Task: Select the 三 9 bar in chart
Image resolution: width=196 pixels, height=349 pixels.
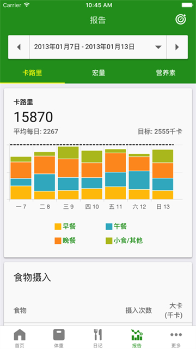Action: (68, 173)
